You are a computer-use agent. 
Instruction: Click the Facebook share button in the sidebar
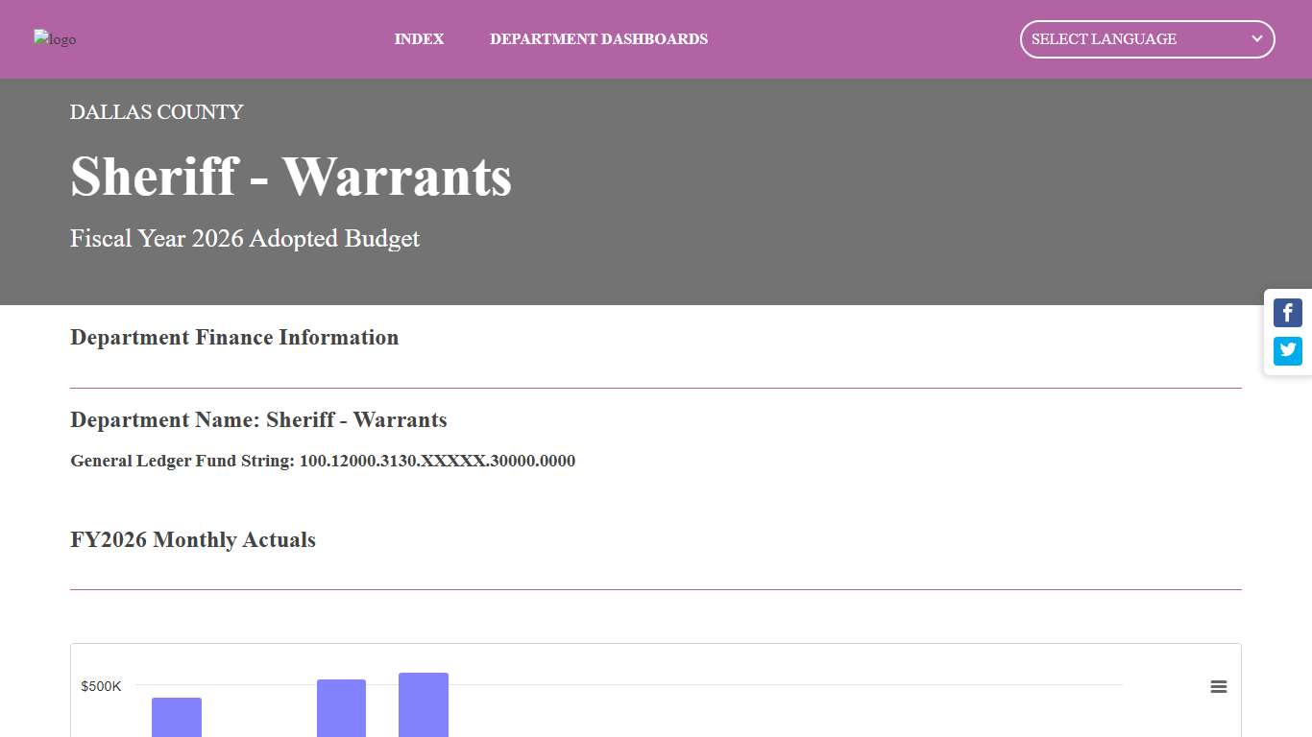1287,313
